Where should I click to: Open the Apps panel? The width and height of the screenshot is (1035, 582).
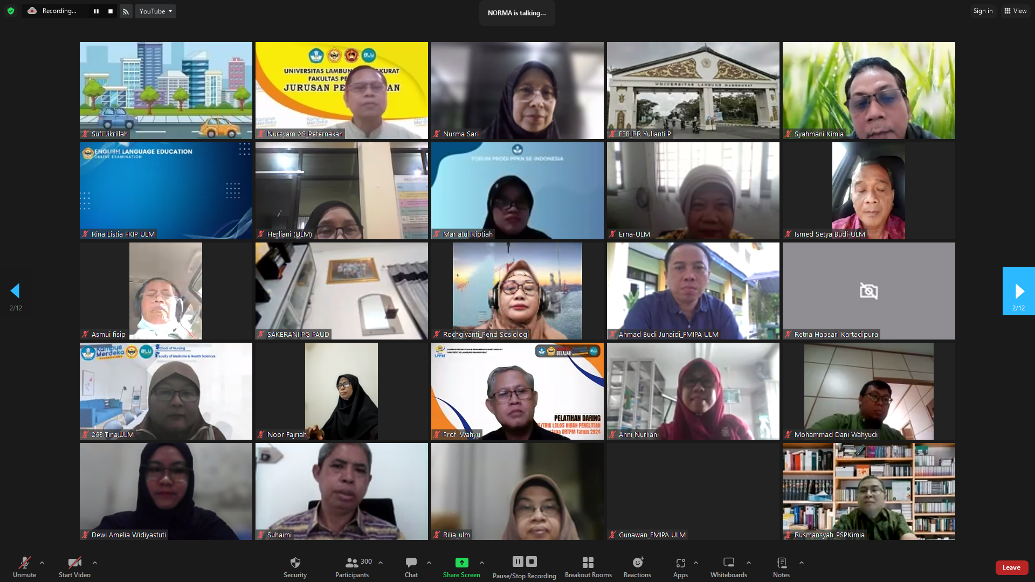point(680,567)
